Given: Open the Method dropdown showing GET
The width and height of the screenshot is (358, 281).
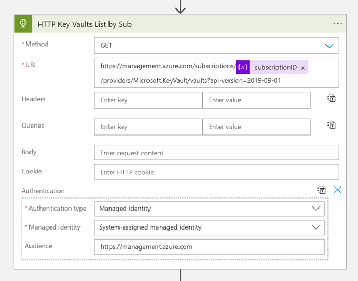Looking at the screenshot, I should 216,45.
